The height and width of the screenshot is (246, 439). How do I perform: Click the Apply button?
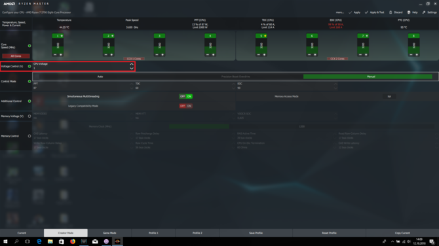tap(354, 12)
